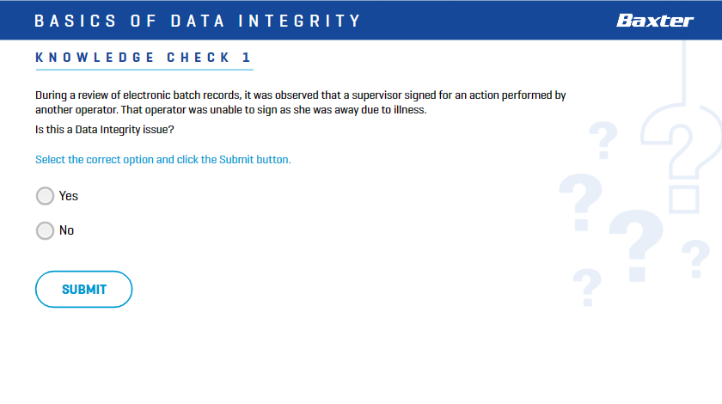This screenshot has height=404, width=722.
Task: Choose the answer by clicking the No label
Action: [66, 230]
